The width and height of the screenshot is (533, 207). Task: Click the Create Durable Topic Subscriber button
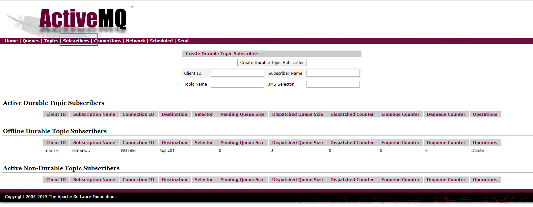272,63
